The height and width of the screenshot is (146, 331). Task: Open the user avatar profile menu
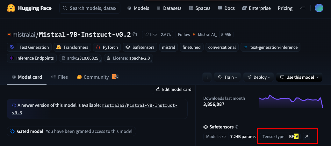[319, 8]
